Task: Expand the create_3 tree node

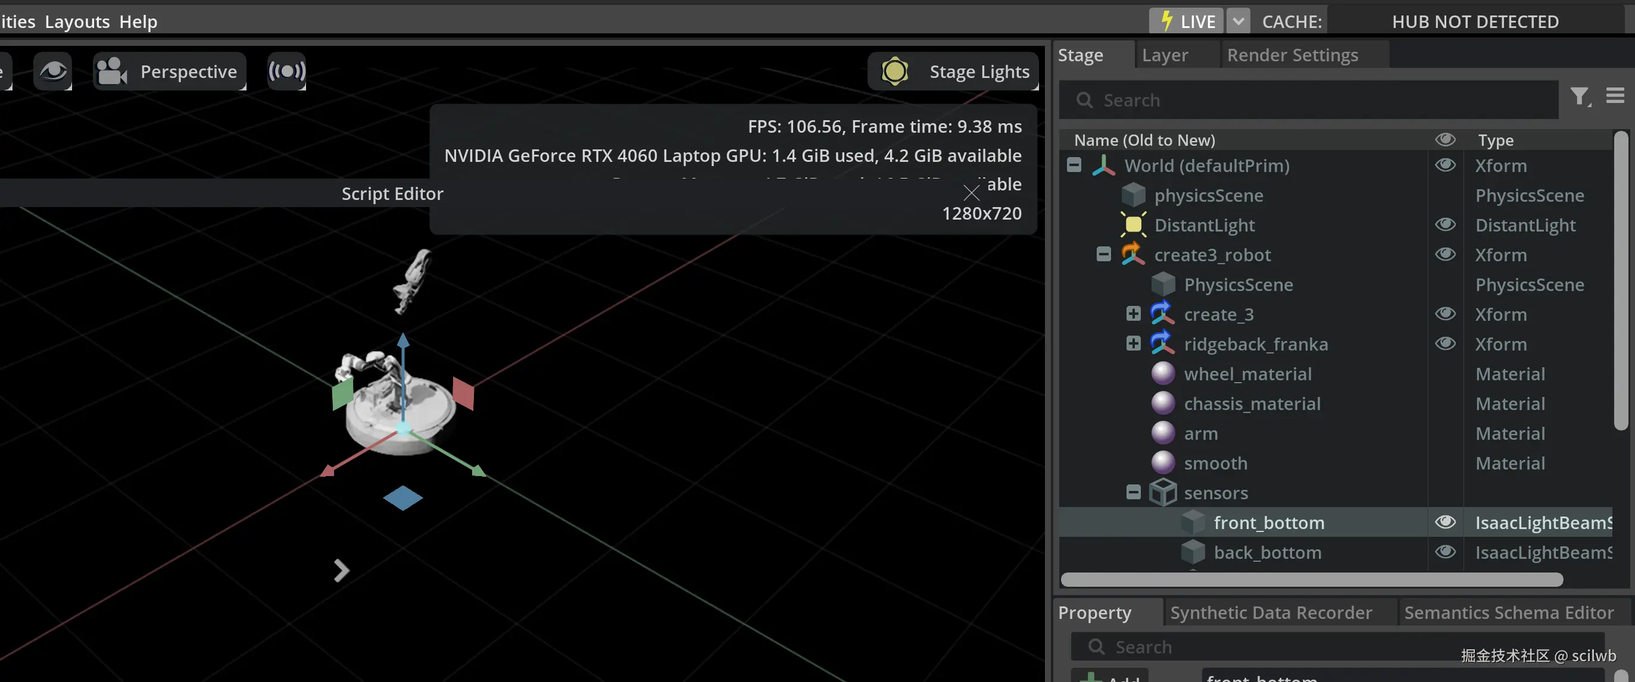Action: [x=1133, y=314]
